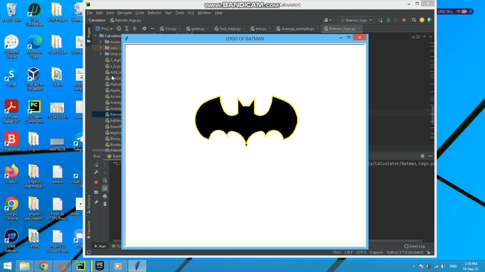Open the Window menu
485x272 pixels.
click(x=204, y=12)
